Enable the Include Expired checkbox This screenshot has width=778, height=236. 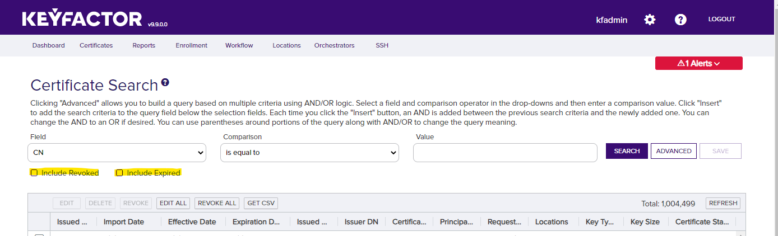point(119,173)
